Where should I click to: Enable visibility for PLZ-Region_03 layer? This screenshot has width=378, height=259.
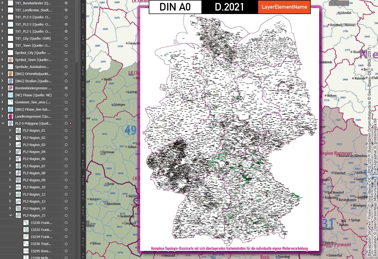click(66, 145)
